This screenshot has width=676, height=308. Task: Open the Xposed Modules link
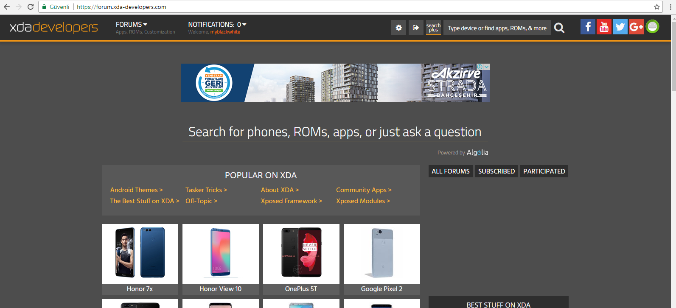(x=363, y=201)
